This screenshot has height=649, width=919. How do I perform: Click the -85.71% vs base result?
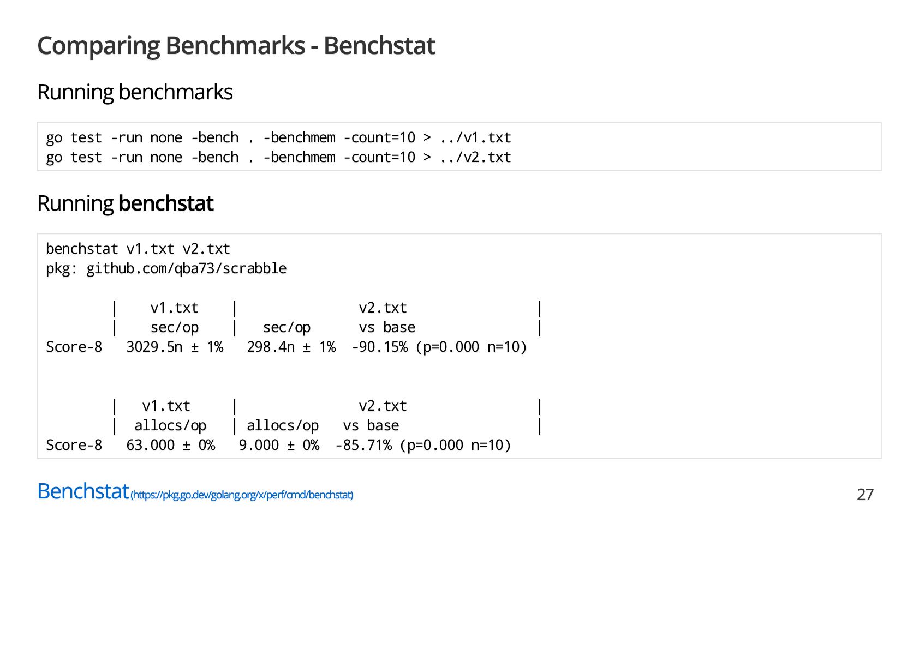point(363,446)
